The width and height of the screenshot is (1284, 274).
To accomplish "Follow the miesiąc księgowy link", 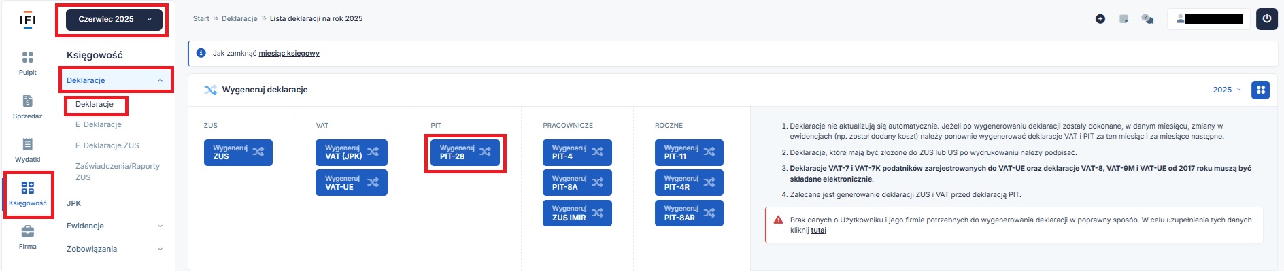I will point(289,53).
